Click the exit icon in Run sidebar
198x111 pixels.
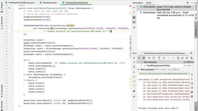(134, 86)
